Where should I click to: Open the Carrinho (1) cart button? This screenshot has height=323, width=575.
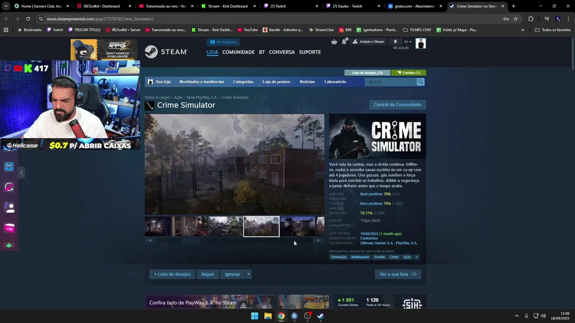[x=408, y=73]
